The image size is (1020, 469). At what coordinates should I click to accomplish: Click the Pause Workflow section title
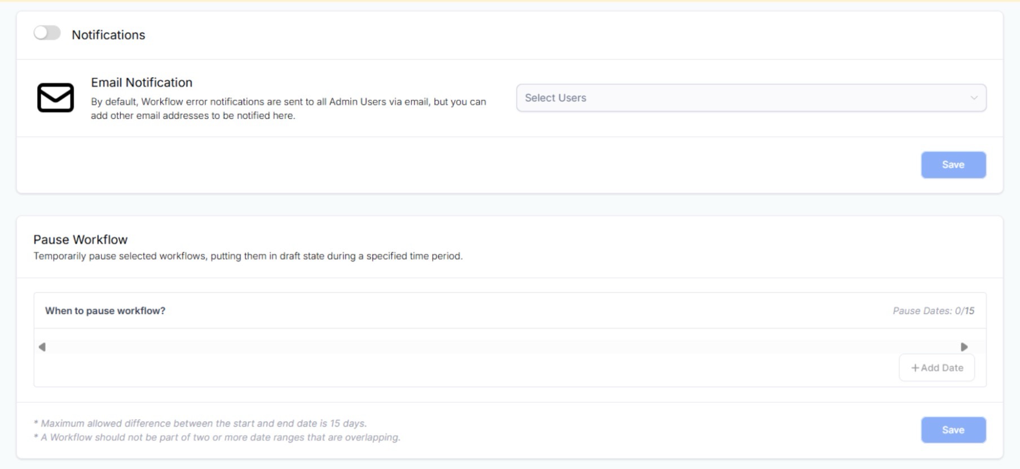click(x=81, y=240)
